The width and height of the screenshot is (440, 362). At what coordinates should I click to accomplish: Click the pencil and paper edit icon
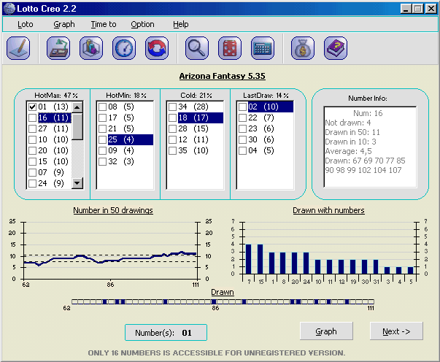click(18, 48)
